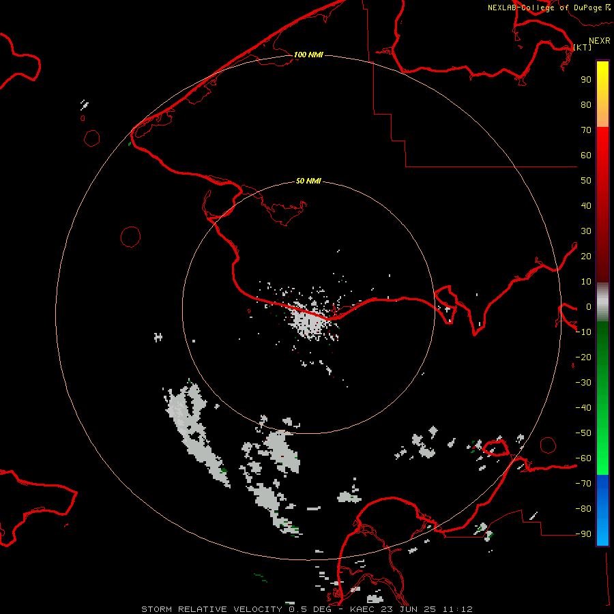
Task: Click the blue bottom segment of the color bar
Action: pyautogui.click(x=602, y=510)
